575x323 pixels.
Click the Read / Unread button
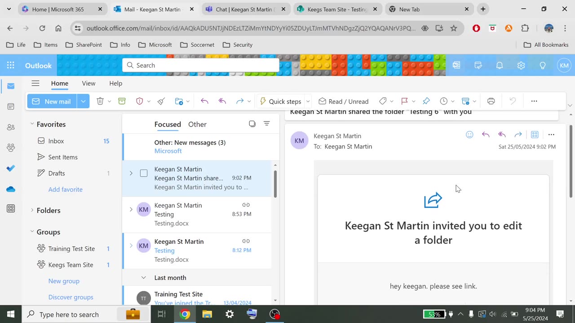point(344,101)
